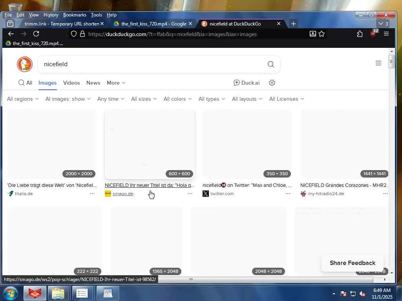
Task: Open the extensions puzzle icon
Action: [360, 34]
